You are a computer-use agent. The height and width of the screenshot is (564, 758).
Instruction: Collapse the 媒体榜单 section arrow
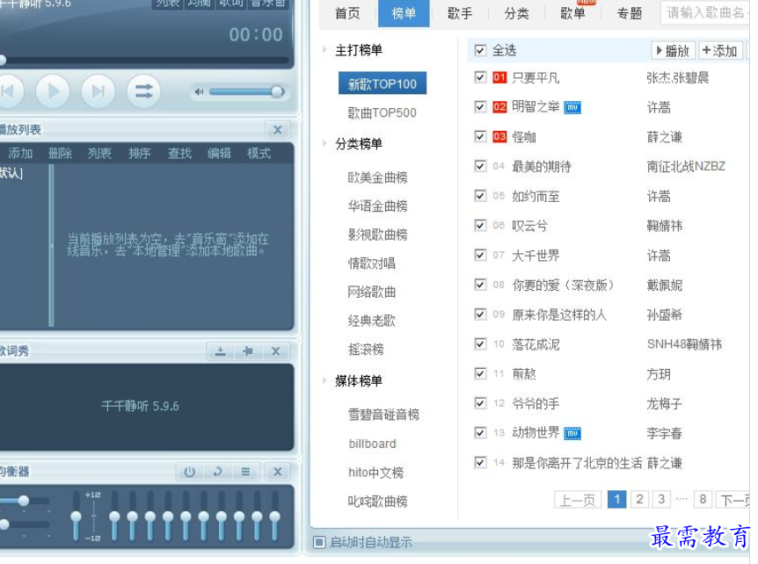click(324, 380)
